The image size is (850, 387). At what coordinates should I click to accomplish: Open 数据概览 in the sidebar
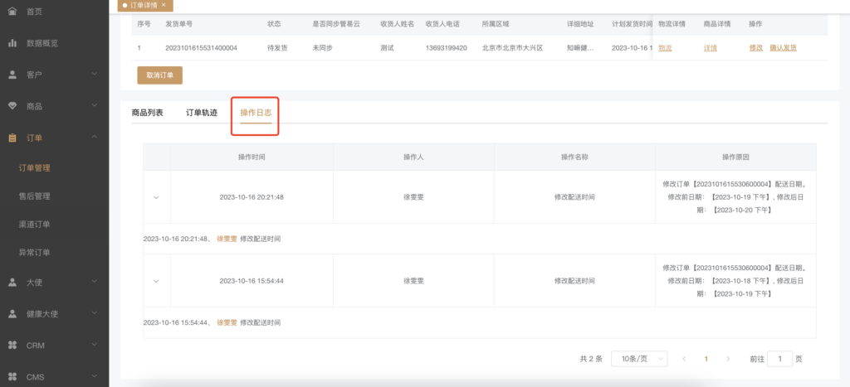(x=42, y=43)
